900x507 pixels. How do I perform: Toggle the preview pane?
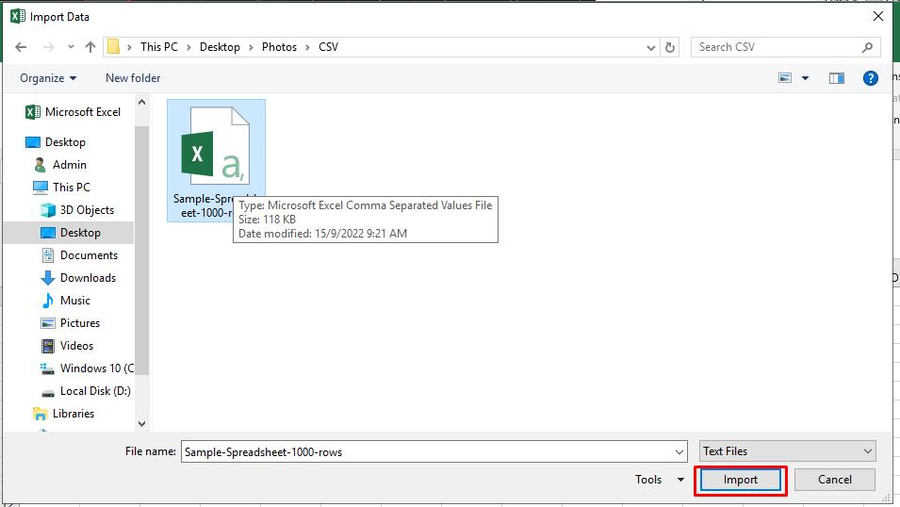point(837,78)
